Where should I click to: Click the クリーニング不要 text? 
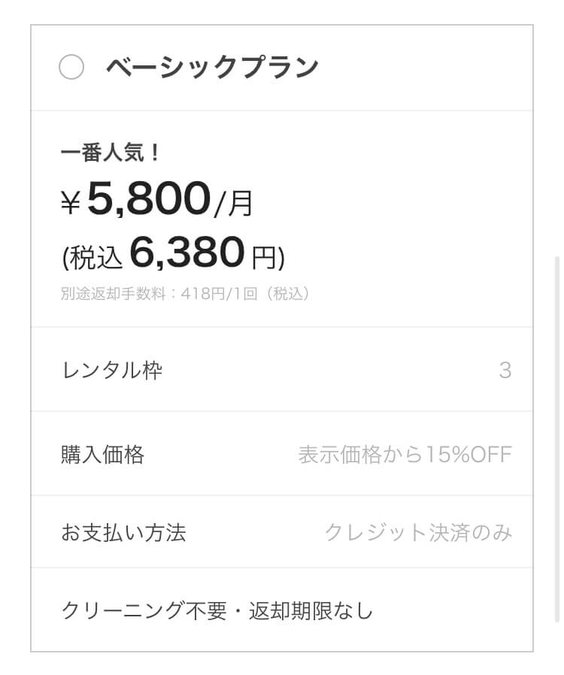pyautogui.click(x=144, y=610)
